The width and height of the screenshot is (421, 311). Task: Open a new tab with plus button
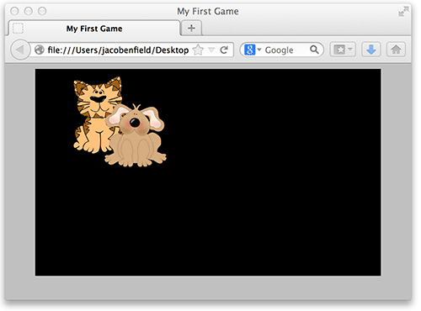[191, 28]
